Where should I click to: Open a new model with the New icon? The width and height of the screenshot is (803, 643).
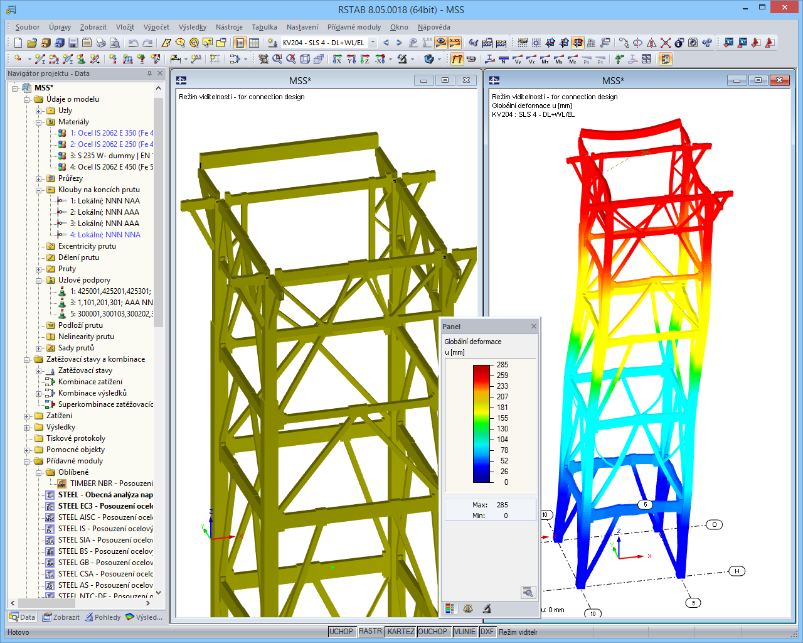click(17, 42)
